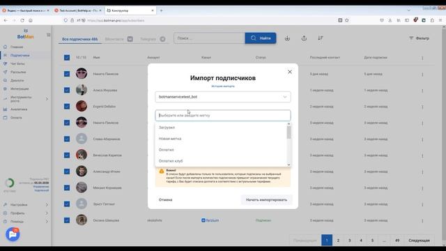
Task: Uncheck the Вячеслав Карипов row checkbox
Action: (67, 155)
